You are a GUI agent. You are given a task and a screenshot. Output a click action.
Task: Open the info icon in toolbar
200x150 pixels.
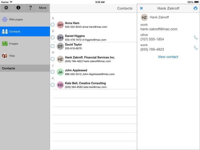click(x=18, y=8)
